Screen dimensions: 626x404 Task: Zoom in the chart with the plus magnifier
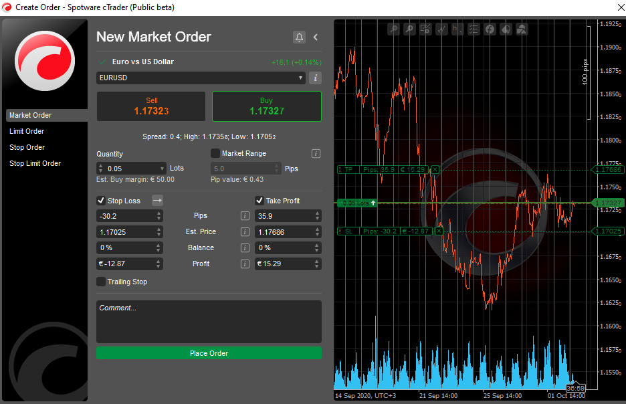pyautogui.click(x=409, y=29)
